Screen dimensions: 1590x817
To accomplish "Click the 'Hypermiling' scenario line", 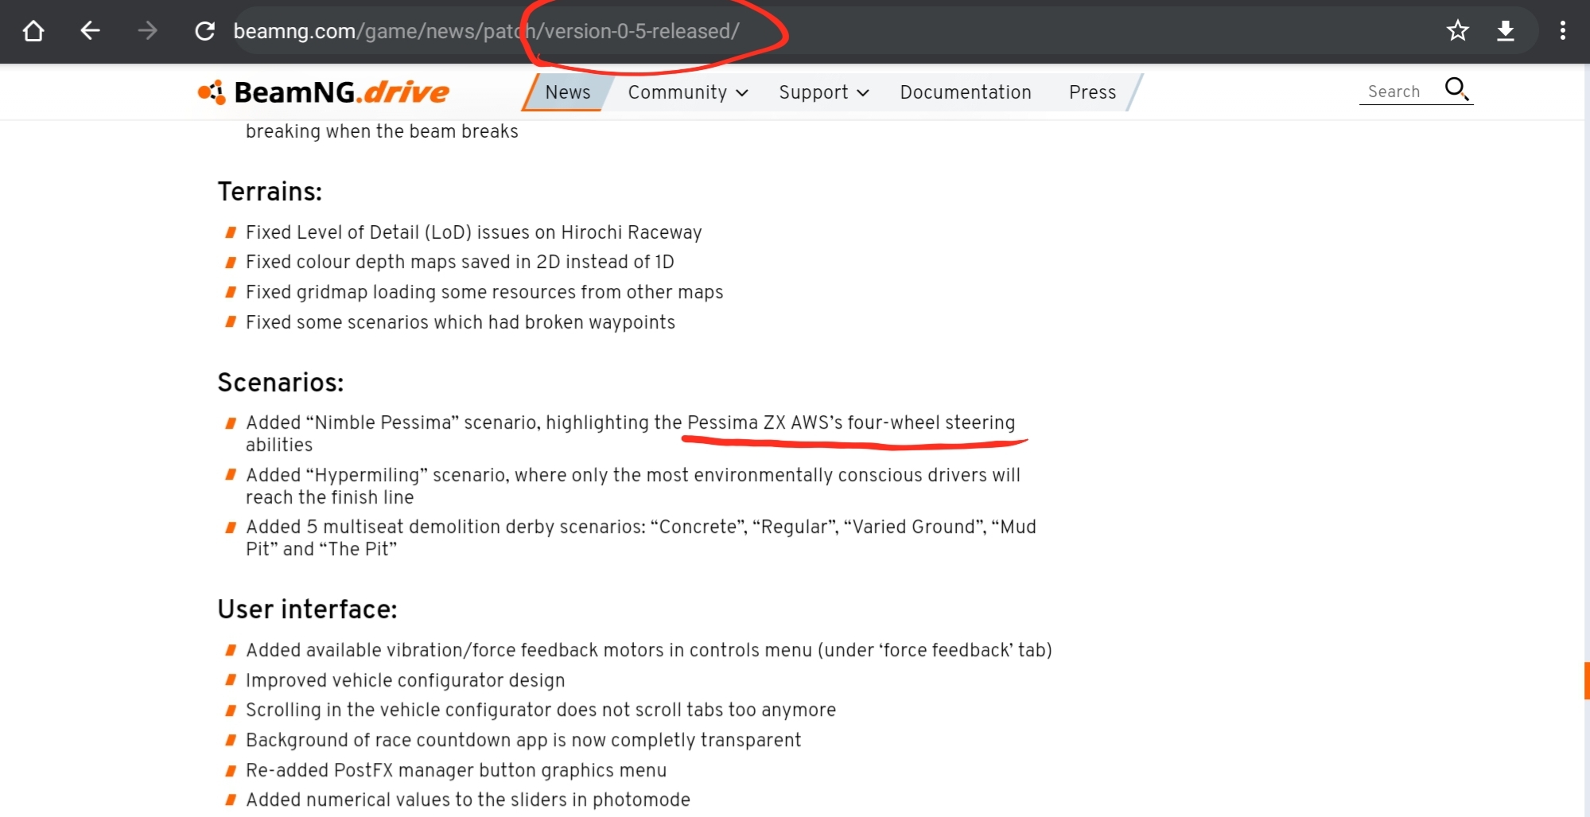I will click(x=633, y=486).
